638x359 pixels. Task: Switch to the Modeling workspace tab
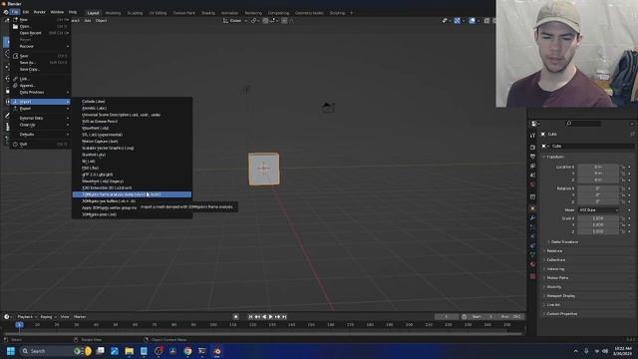click(x=113, y=13)
